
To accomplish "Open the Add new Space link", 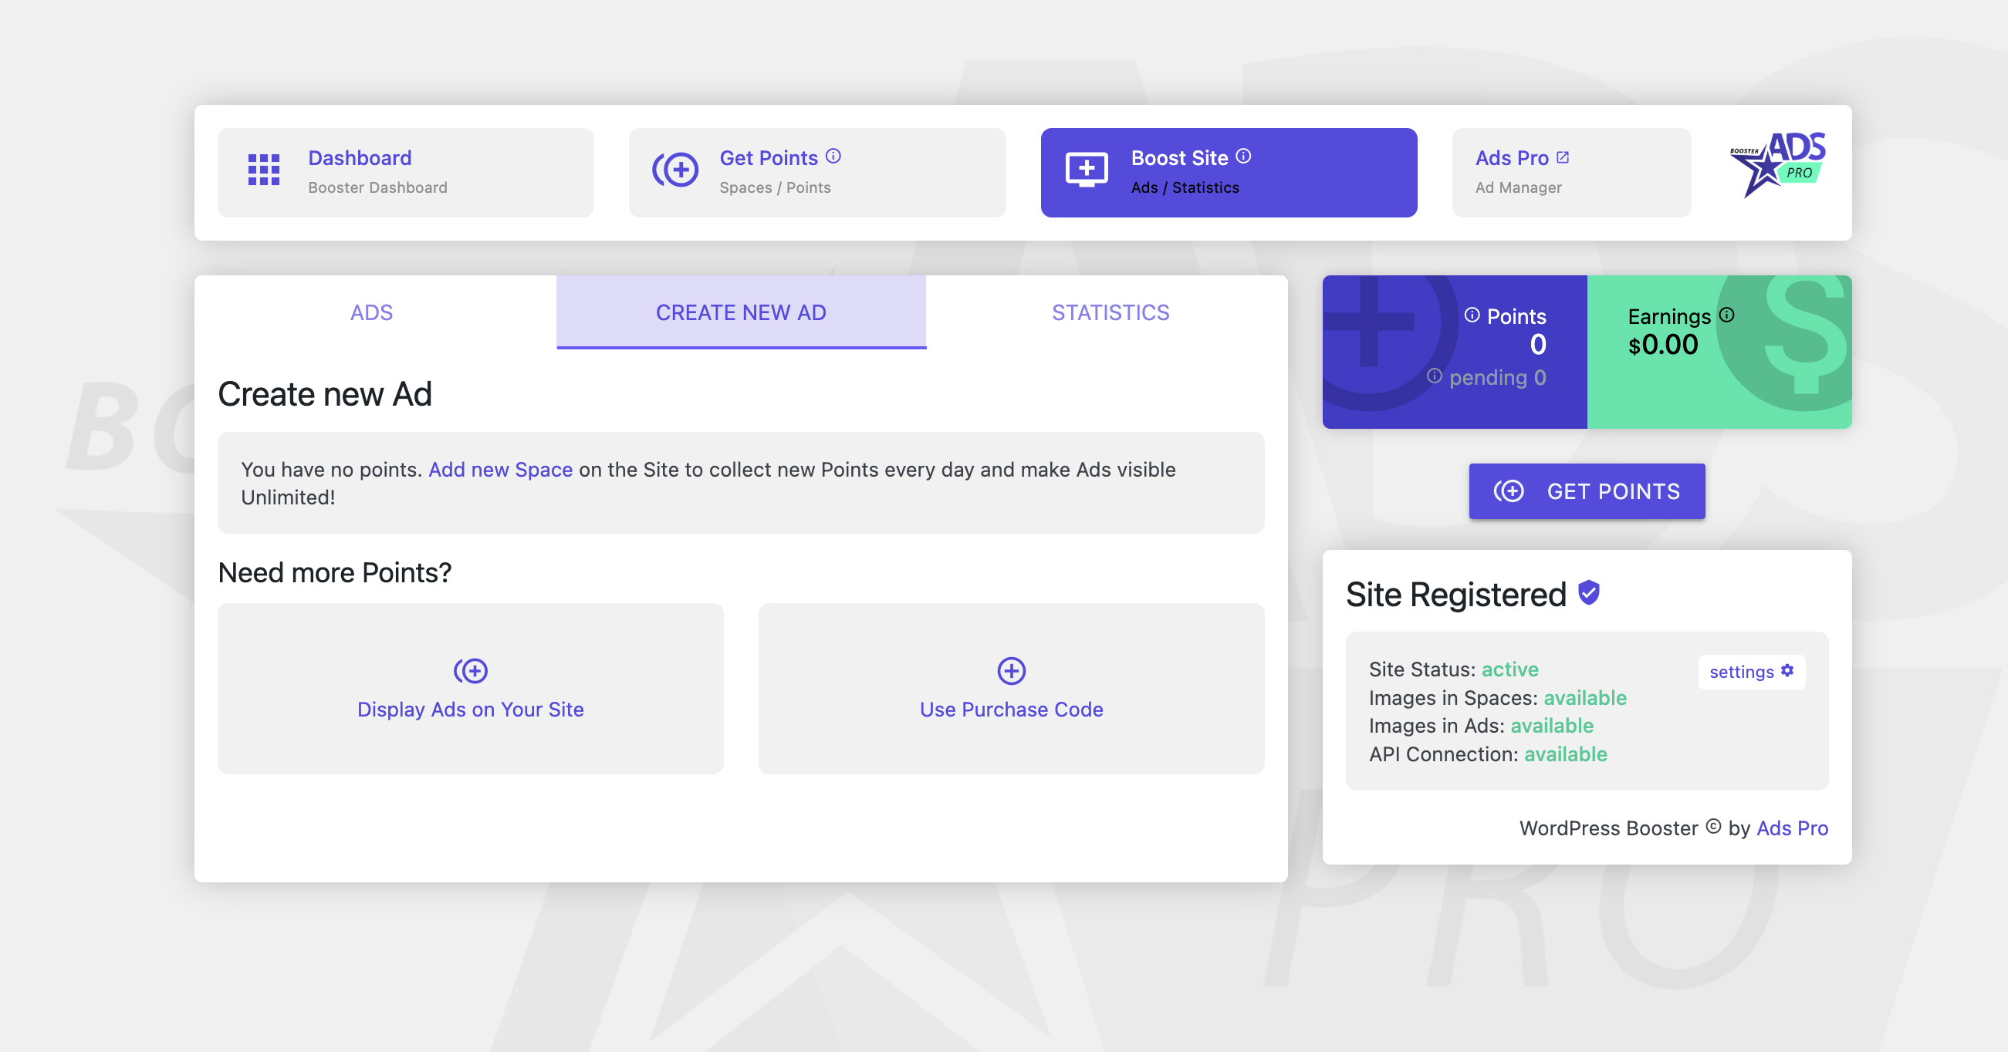I will tap(499, 469).
